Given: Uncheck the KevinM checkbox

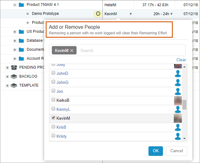Looking at the screenshot, I should [53, 118].
